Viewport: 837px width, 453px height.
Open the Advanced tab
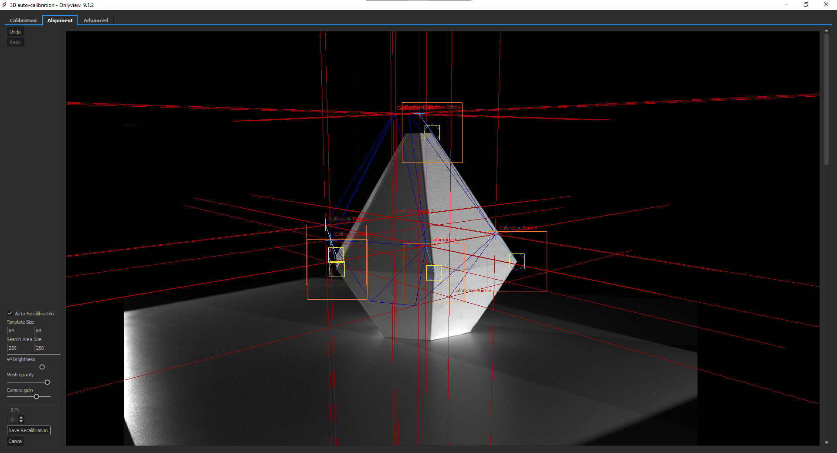click(95, 20)
